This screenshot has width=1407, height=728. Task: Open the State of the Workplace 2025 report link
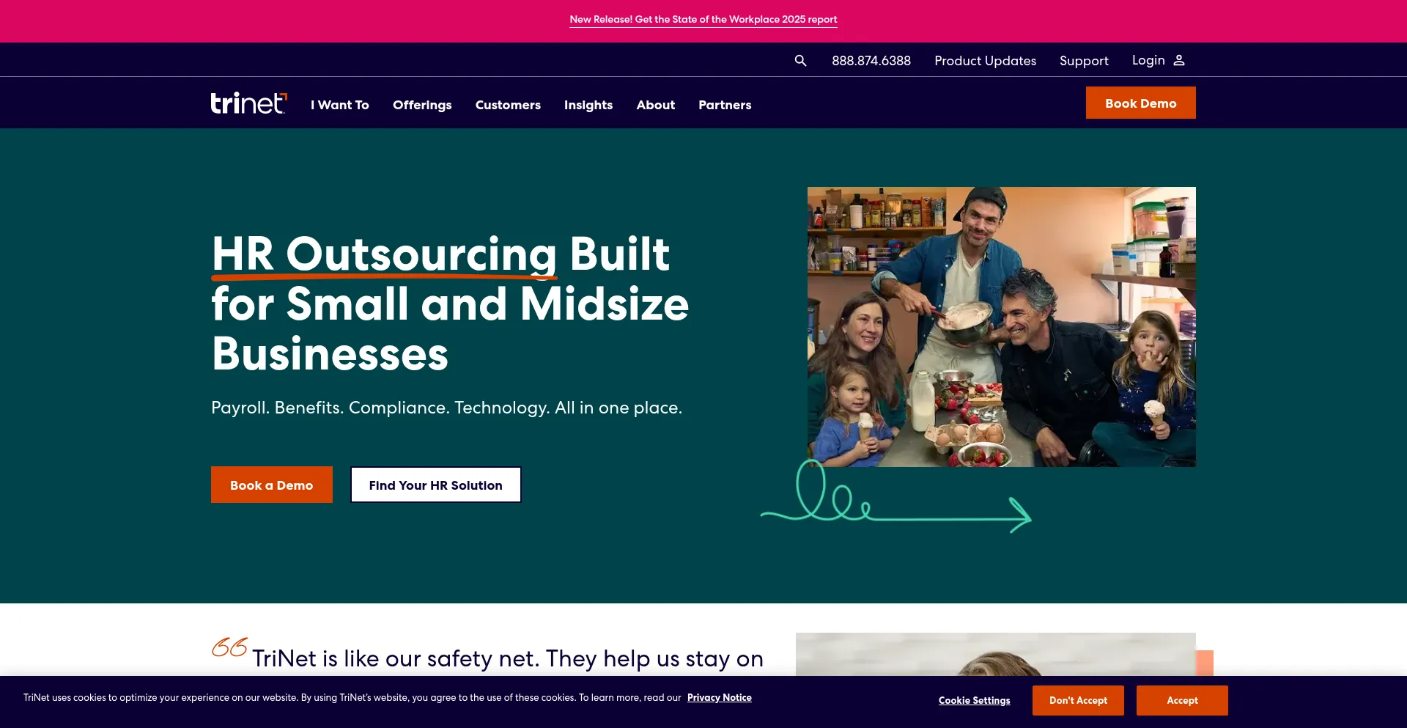pyautogui.click(x=703, y=20)
